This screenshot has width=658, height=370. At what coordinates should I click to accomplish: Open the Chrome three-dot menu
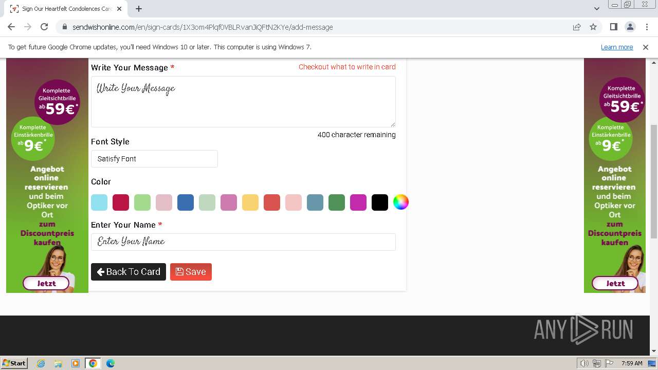(646, 27)
